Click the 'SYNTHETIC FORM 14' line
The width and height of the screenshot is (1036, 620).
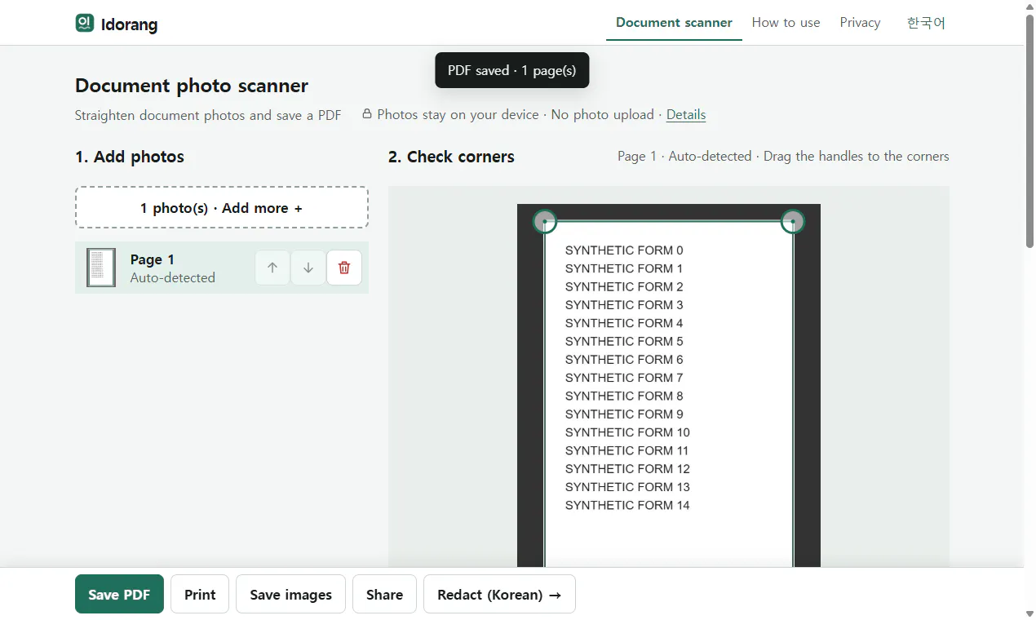point(627,505)
